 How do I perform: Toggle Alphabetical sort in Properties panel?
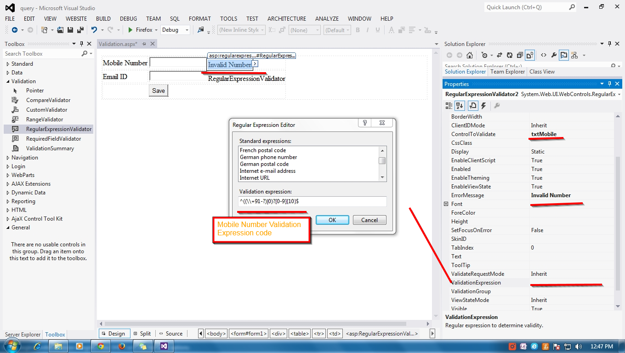pyautogui.click(x=460, y=106)
